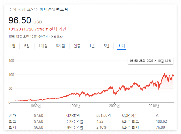This screenshot has height=134, width=181.
Task: Click the 10월 12일 오전 10:01 GMT-4 timestamp
Action: (28, 37)
